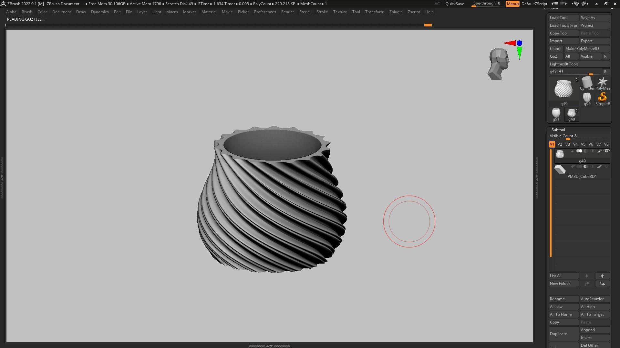The width and height of the screenshot is (620, 348).
Task: Click the previous UI layout arrow icon
Action: pyautogui.click(x=555, y=4)
